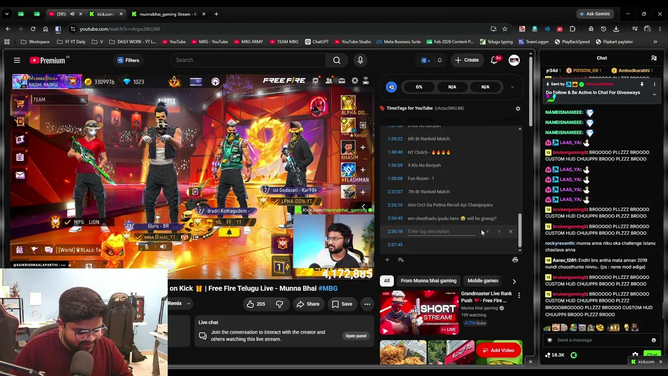Click the Enter tag description field
The image size is (668, 376).
[x=441, y=231]
